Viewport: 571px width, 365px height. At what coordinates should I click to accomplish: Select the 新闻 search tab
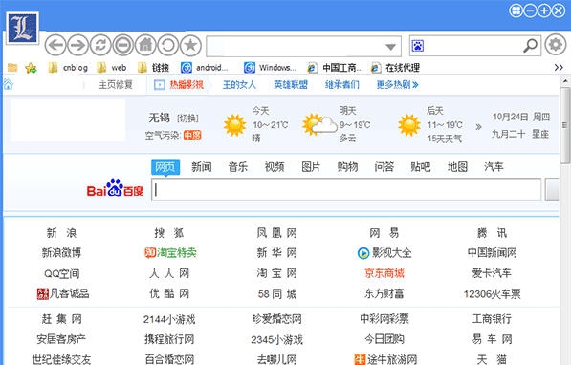click(202, 167)
